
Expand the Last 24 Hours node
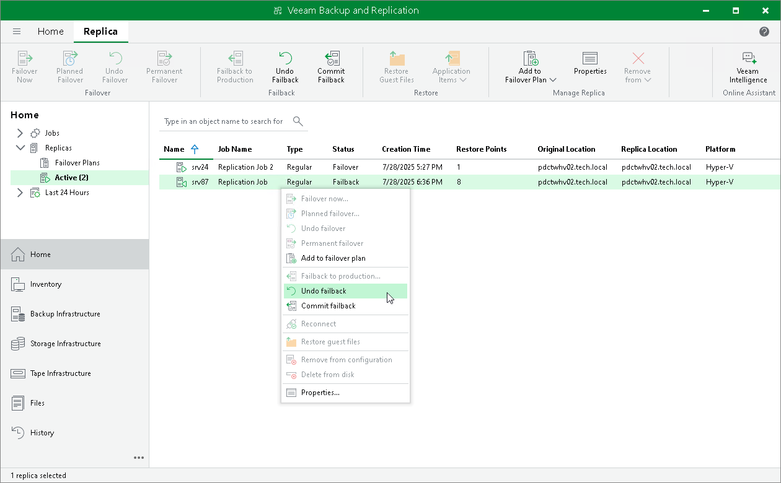pyautogui.click(x=20, y=193)
